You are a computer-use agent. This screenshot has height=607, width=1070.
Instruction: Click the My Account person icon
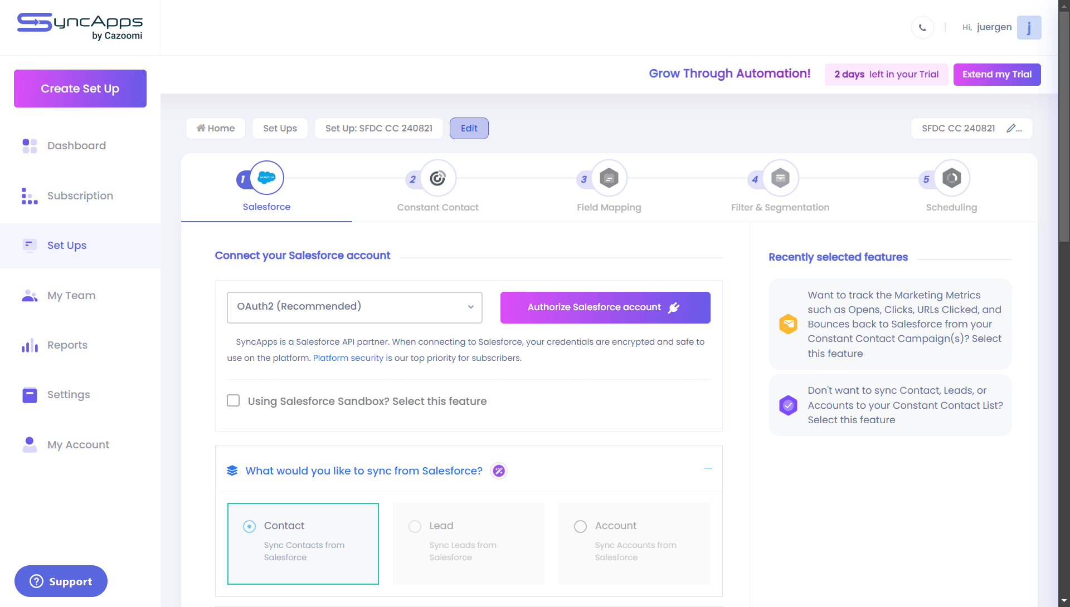tap(30, 444)
